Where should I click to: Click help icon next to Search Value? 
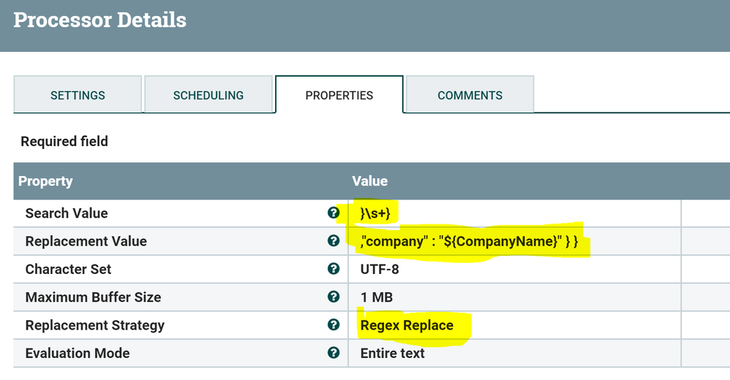point(334,213)
